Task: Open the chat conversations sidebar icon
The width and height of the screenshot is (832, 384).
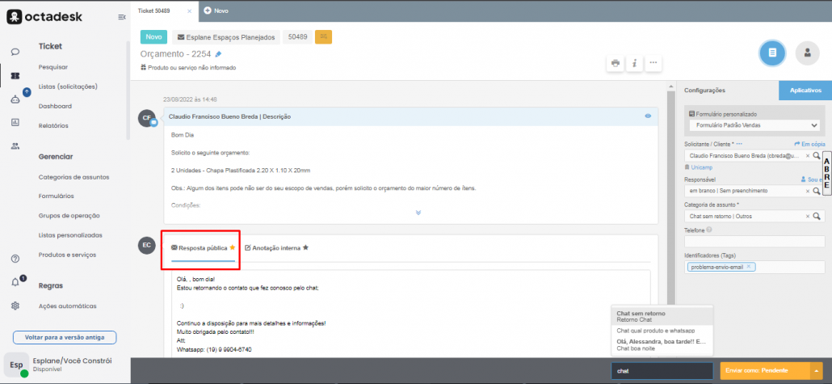Action: (15, 52)
